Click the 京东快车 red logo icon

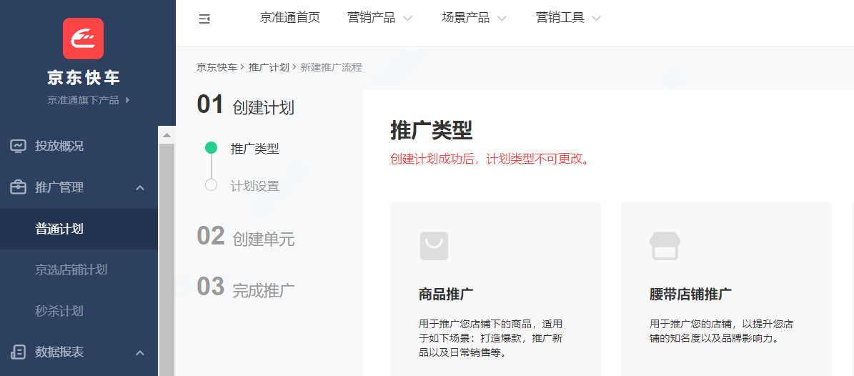84,38
